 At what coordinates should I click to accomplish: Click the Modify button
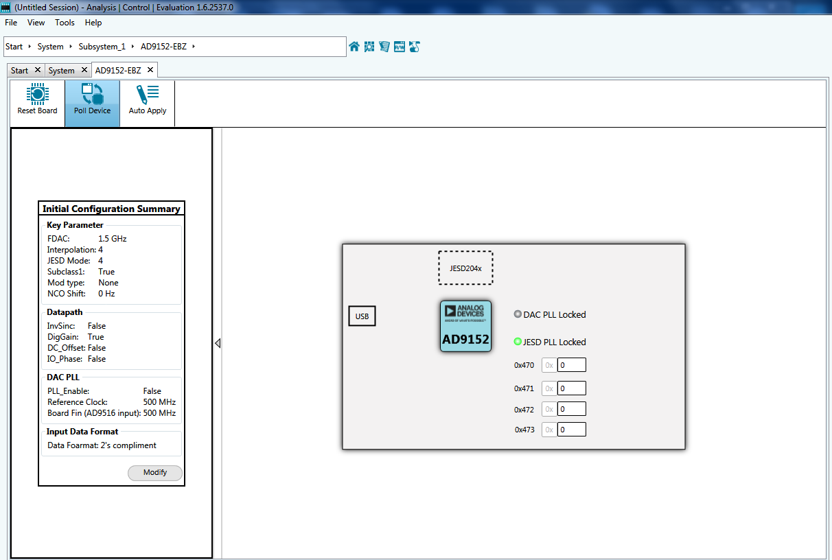click(x=155, y=473)
